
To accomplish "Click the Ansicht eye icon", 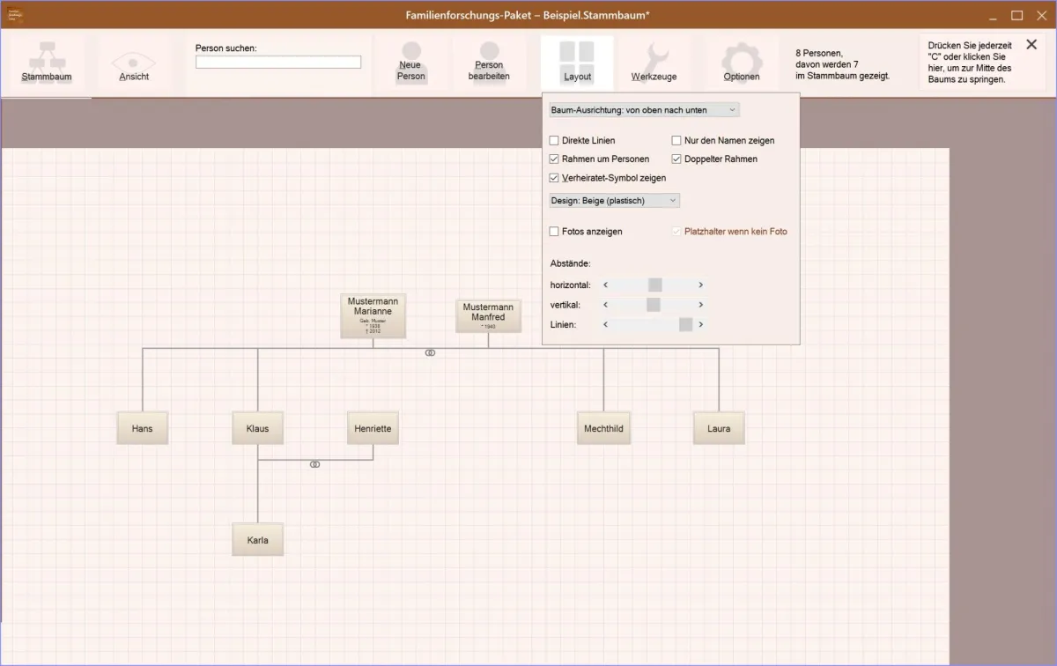I will coord(134,63).
